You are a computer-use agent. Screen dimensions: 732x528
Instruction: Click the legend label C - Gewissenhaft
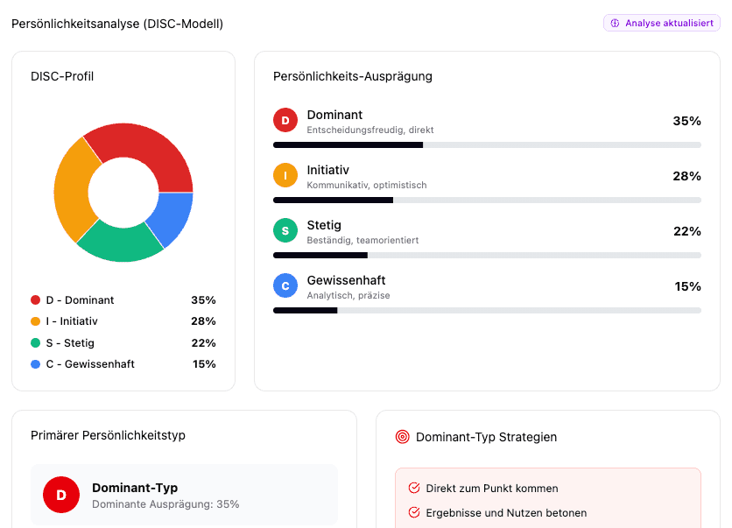click(90, 364)
